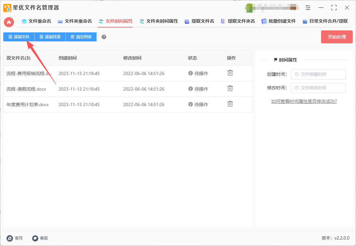Viewport: 356px width, 246px height.
Task: Open the settings sliders icon in title bar
Action: coord(308,8)
